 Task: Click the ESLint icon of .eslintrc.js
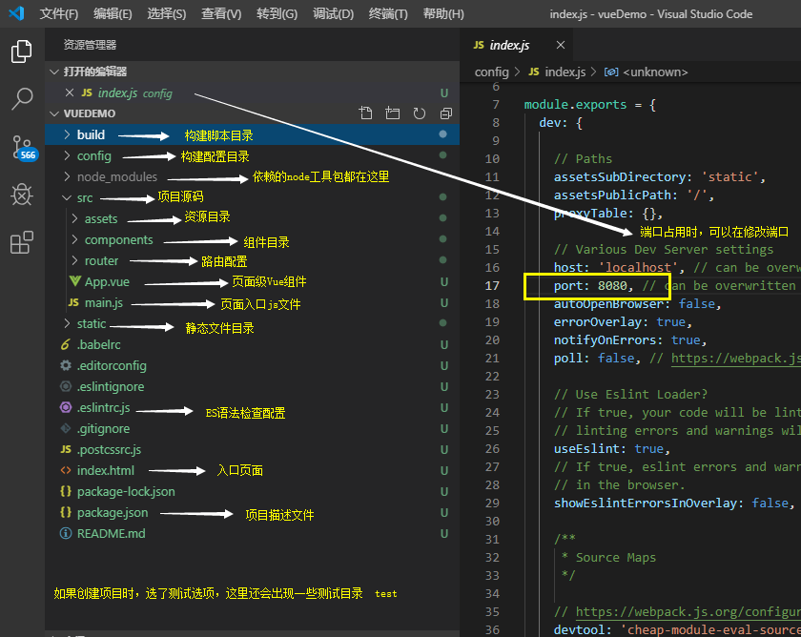click(66, 407)
